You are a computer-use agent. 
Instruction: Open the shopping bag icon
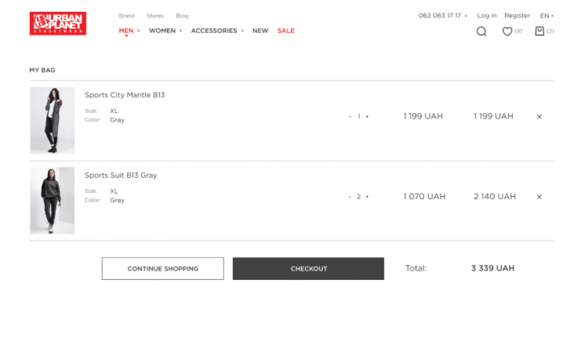540,31
